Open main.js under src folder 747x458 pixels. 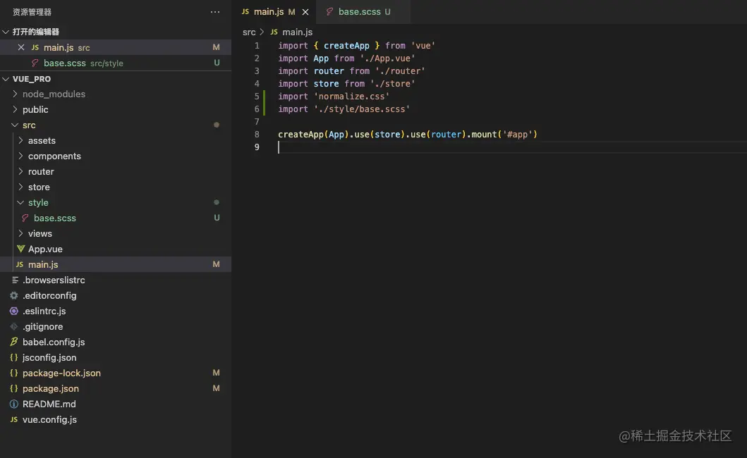coord(116,264)
